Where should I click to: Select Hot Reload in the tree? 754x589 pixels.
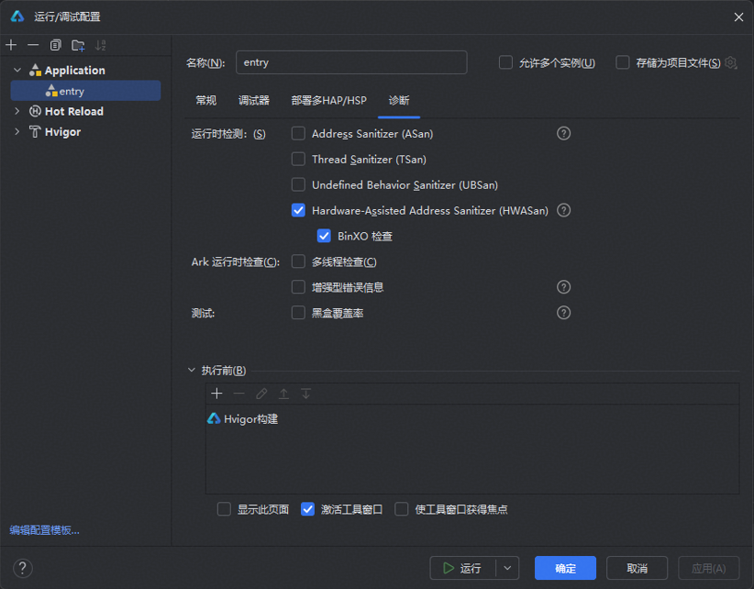[x=74, y=111]
